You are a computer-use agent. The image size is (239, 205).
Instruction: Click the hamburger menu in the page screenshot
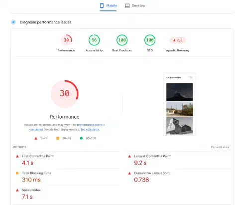pyautogui.click(x=191, y=77)
